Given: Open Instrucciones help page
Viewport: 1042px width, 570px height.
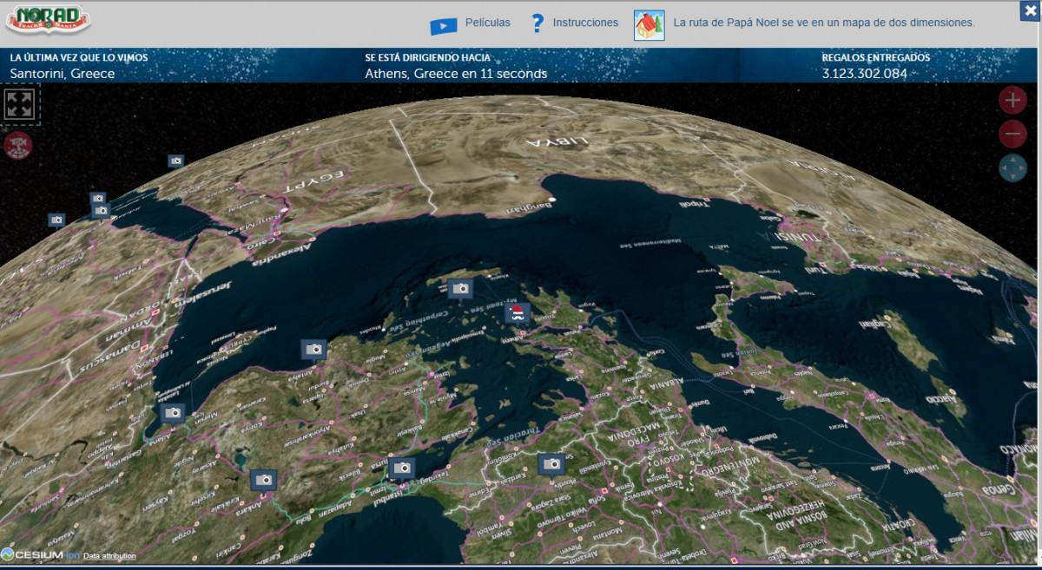Looking at the screenshot, I should pos(585,23).
